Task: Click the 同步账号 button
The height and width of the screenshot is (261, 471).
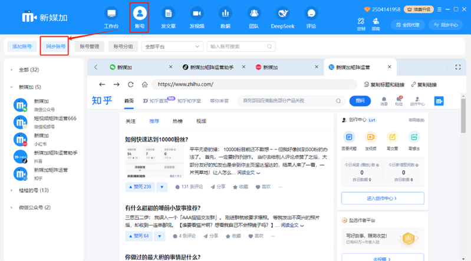Action: pyautogui.click(x=55, y=47)
